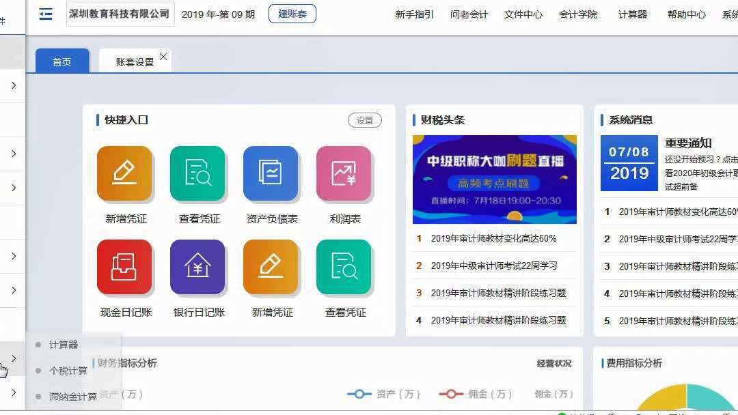
Task: Expand the left sidebar menu chevron
Action: (14, 358)
